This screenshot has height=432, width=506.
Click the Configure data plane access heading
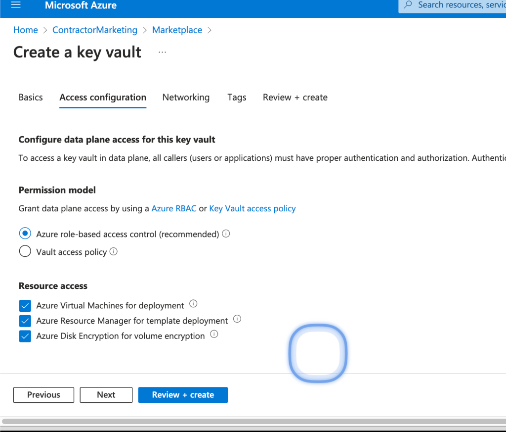[x=117, y=140]
